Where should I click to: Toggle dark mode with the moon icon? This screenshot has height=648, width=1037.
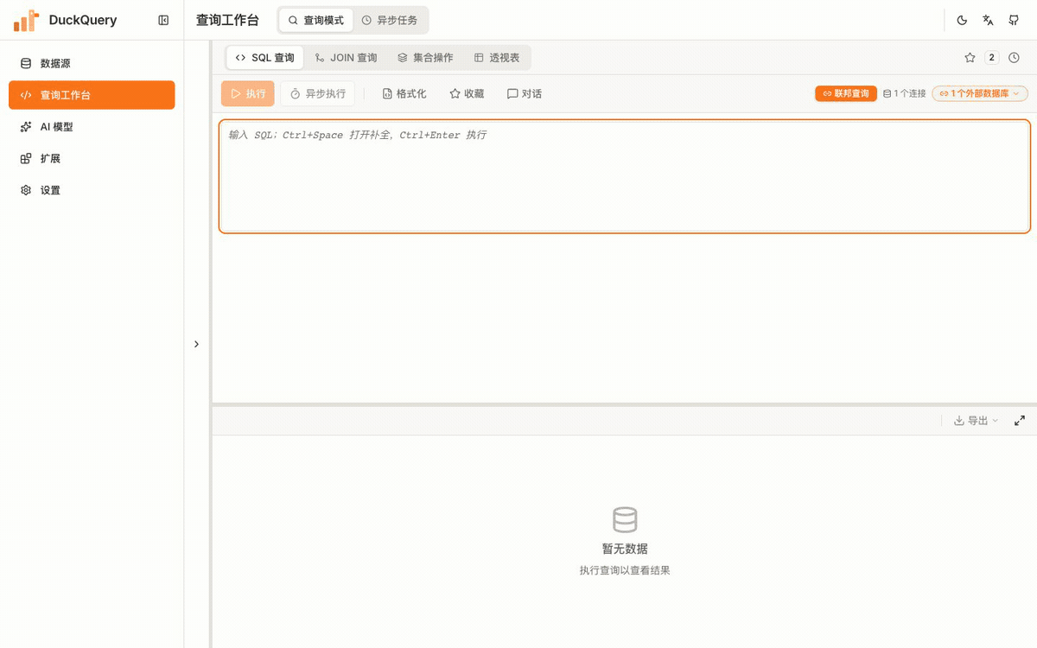click(962, 20)
